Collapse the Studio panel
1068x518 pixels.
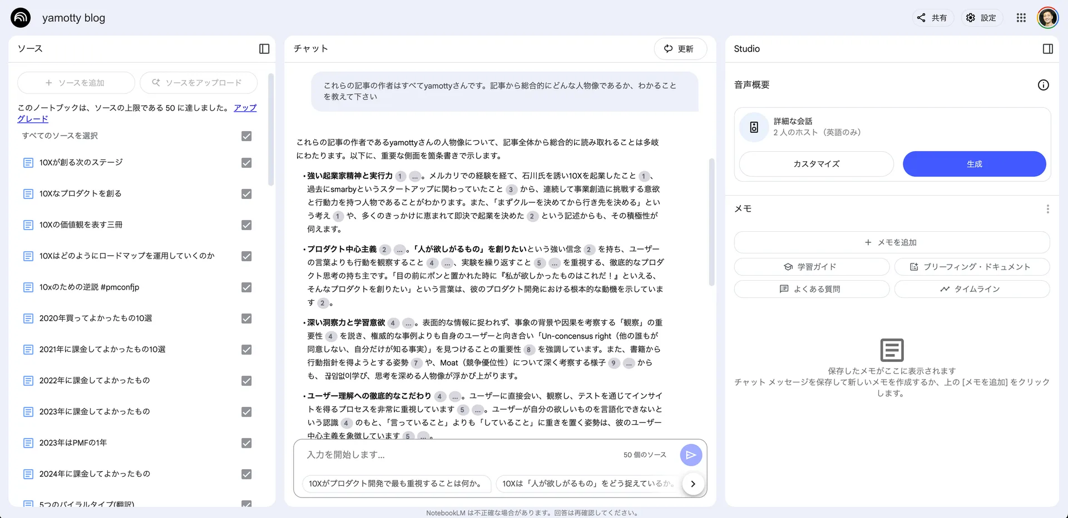[1048, 49]
